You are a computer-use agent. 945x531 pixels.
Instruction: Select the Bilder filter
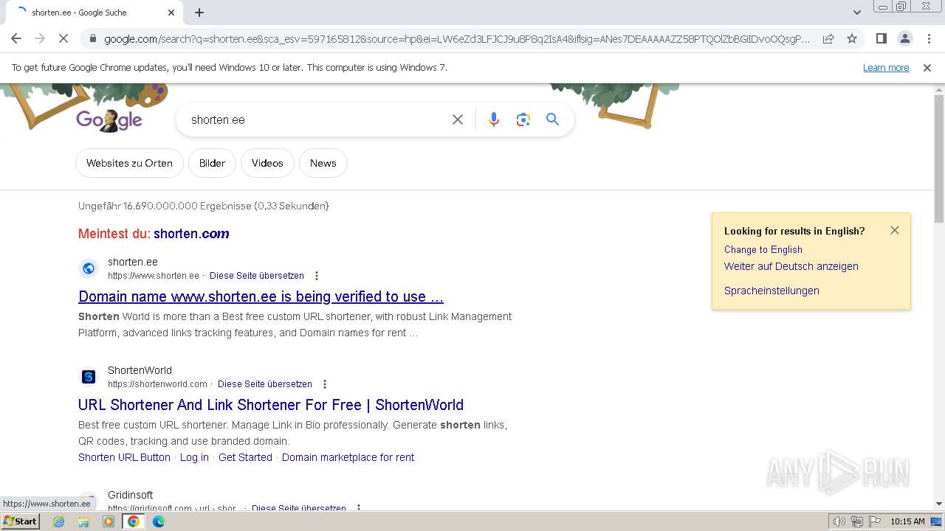coord(212,163)
